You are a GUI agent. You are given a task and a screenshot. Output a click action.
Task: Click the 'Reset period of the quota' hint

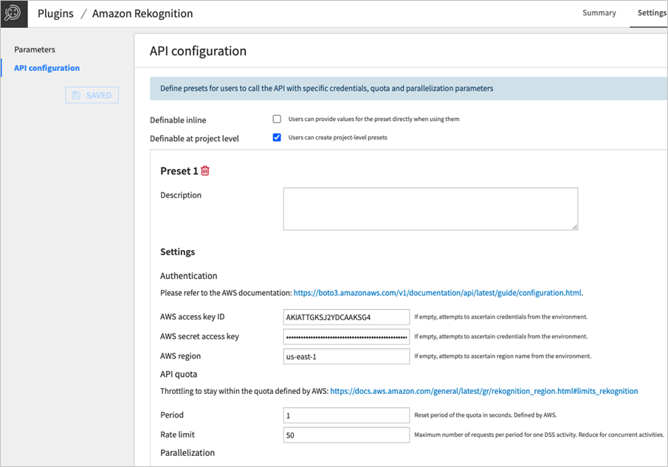[486, 415]
